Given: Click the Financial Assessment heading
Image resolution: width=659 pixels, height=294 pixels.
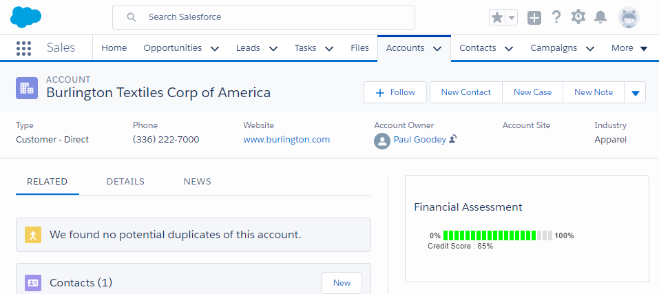Looking at the screenshot, I should (x=468, y=207).
